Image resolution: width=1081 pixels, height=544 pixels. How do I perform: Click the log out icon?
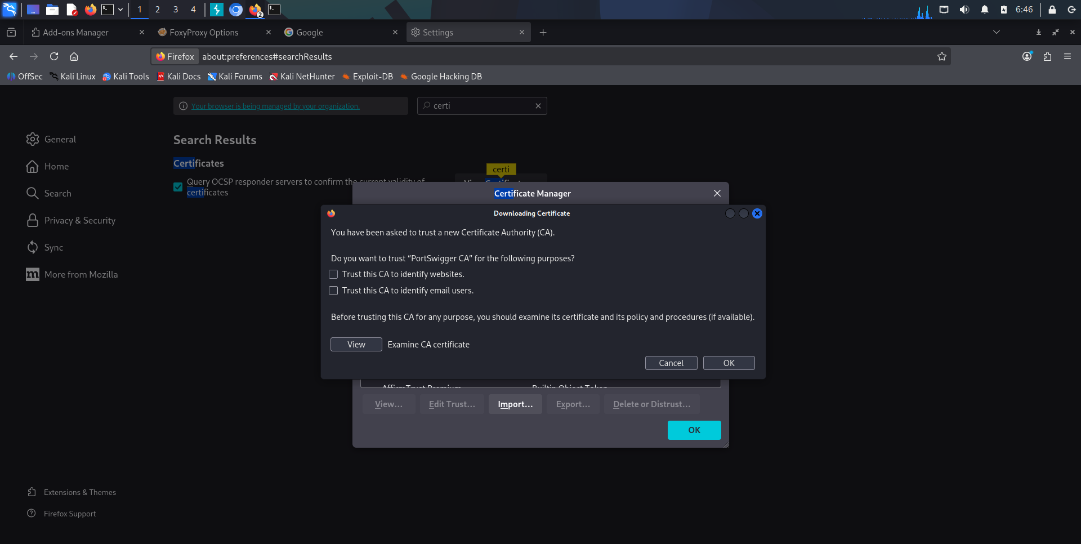pos(1071,10)
